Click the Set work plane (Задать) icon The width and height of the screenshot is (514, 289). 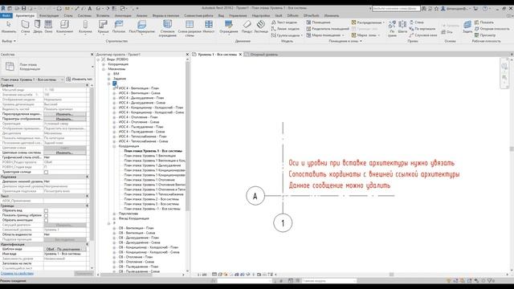(467, 26)
